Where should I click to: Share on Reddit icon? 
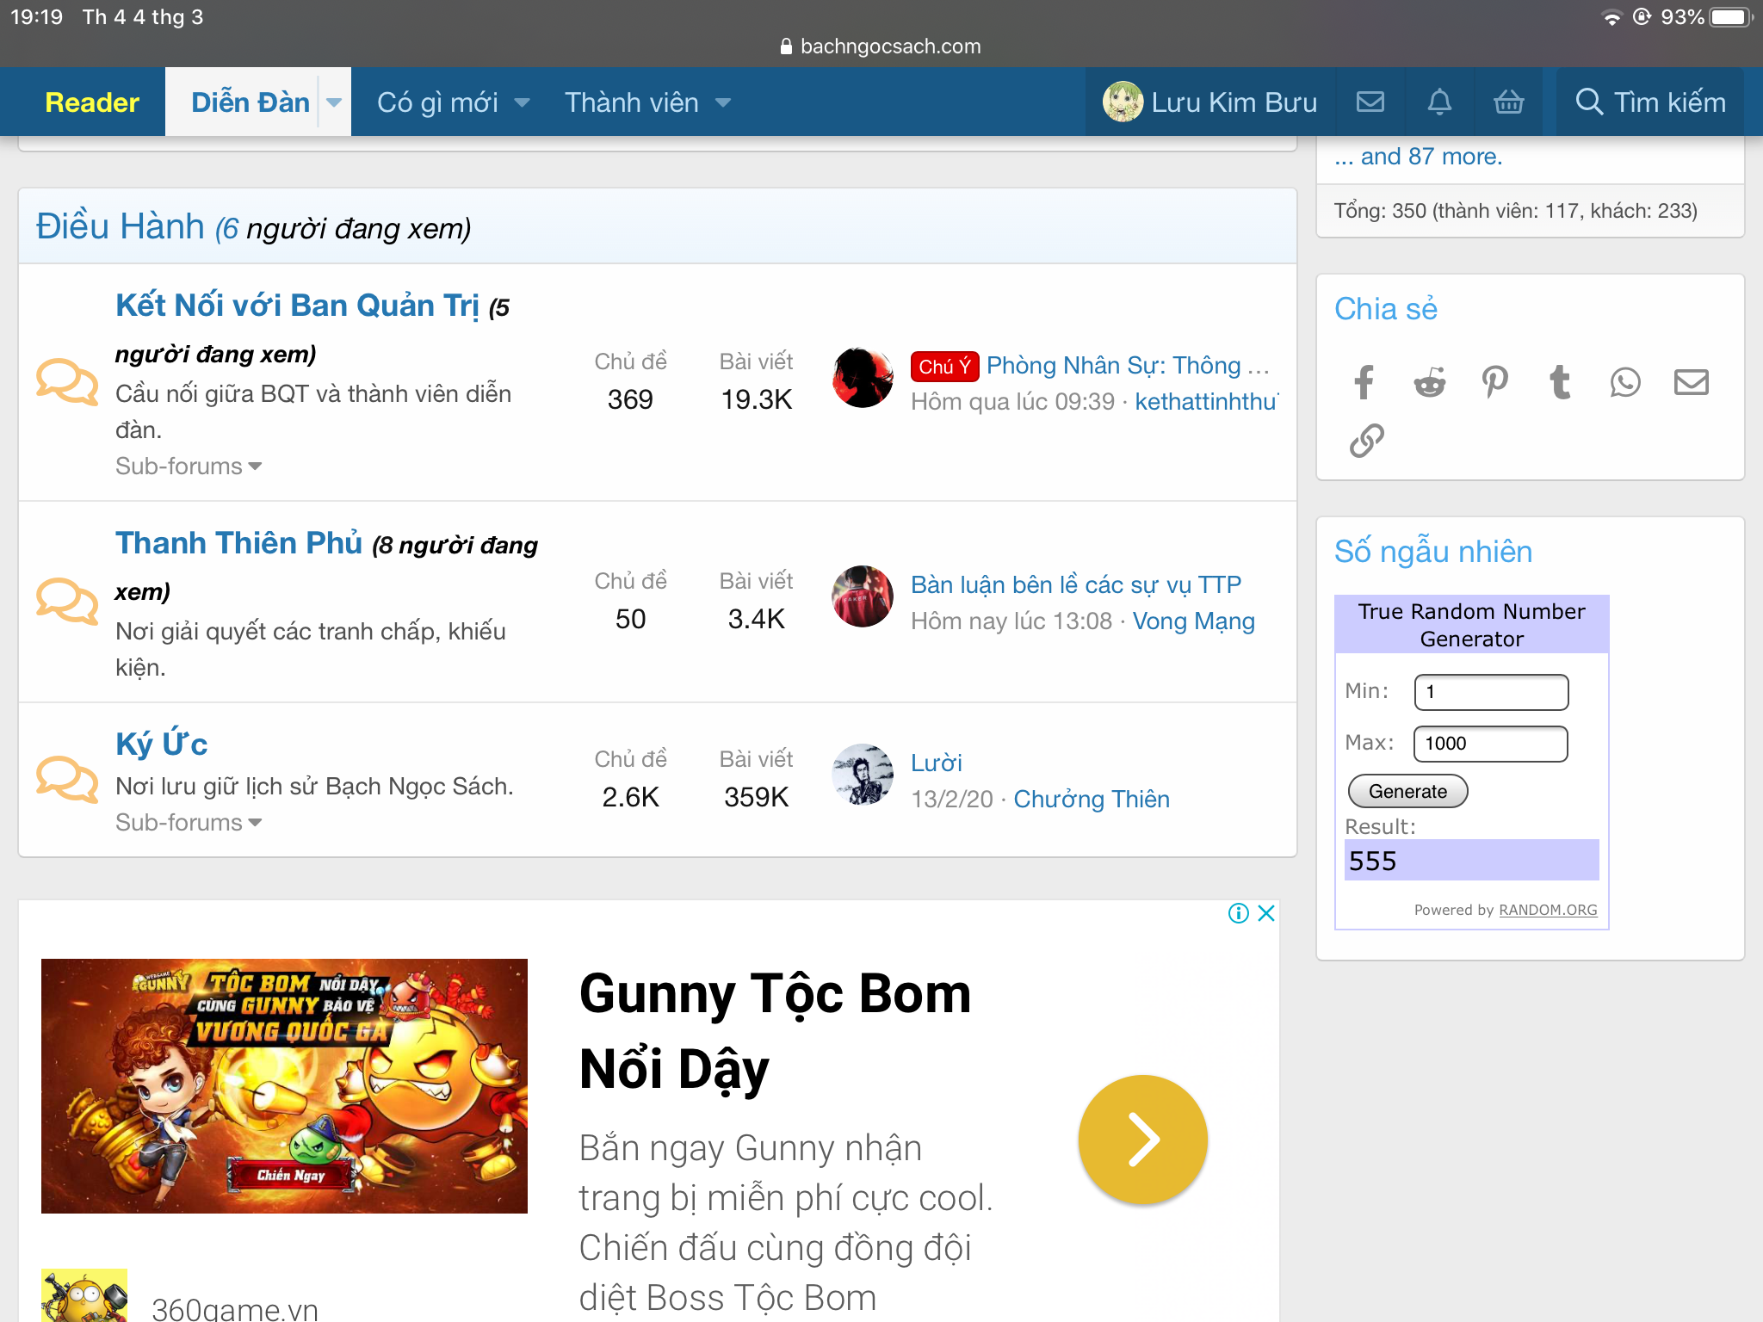point(1429,382)
